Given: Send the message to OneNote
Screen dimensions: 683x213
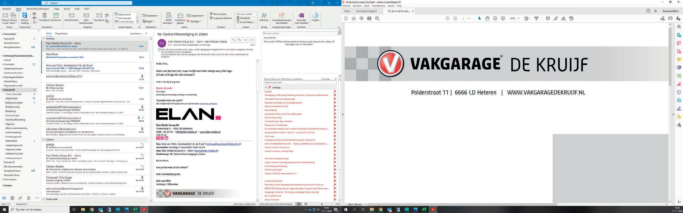Looking at the screenshot, I should [x=301, y=18].
